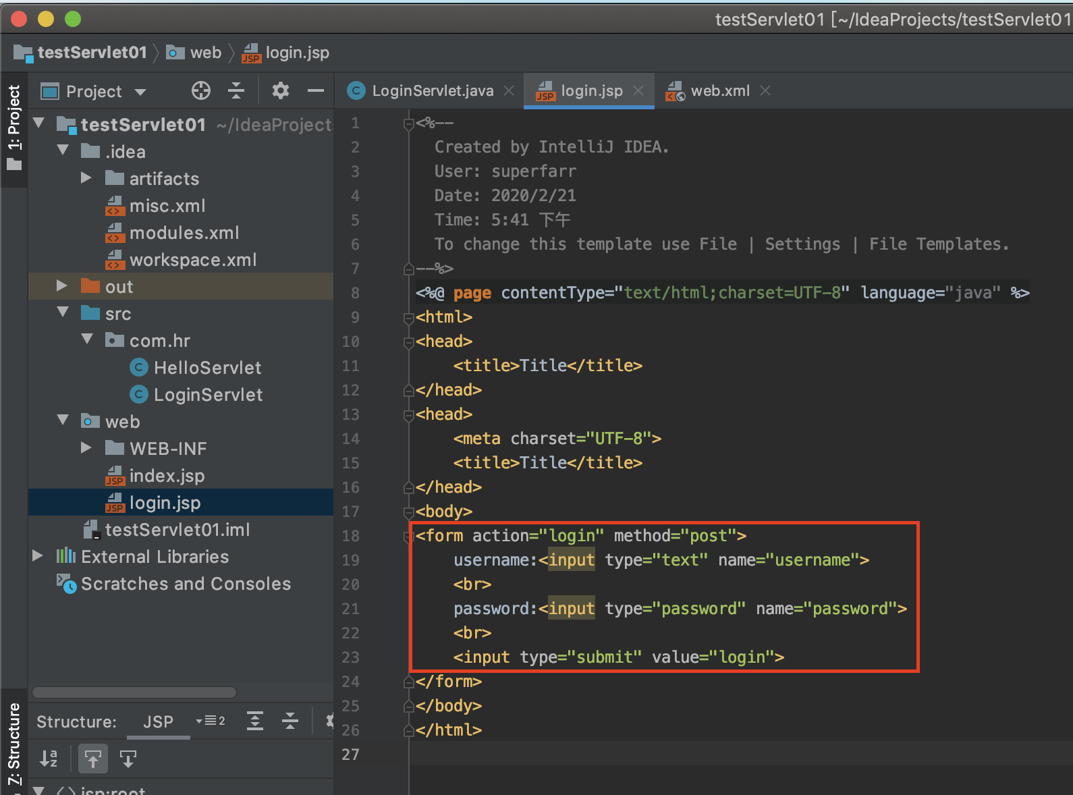Click Collapse All icon in Structure panel
This screenshot has width=1073, height=795.
(x=290, y=721)
